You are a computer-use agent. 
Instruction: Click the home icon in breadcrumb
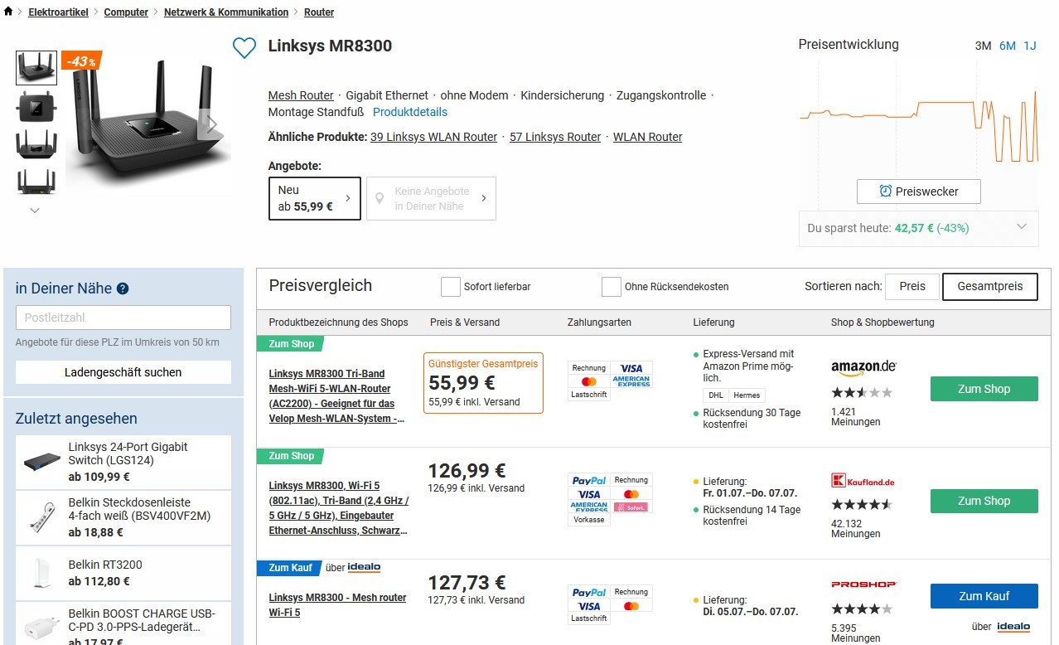8,12
